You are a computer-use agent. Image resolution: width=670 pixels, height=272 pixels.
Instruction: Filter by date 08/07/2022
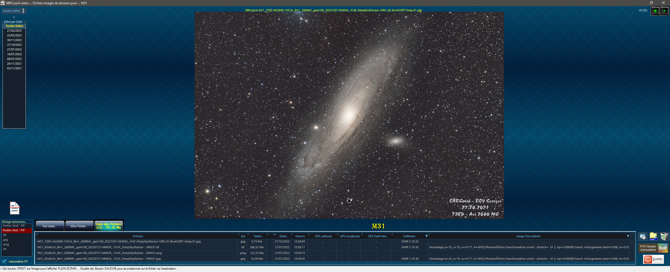coord(14,59)
